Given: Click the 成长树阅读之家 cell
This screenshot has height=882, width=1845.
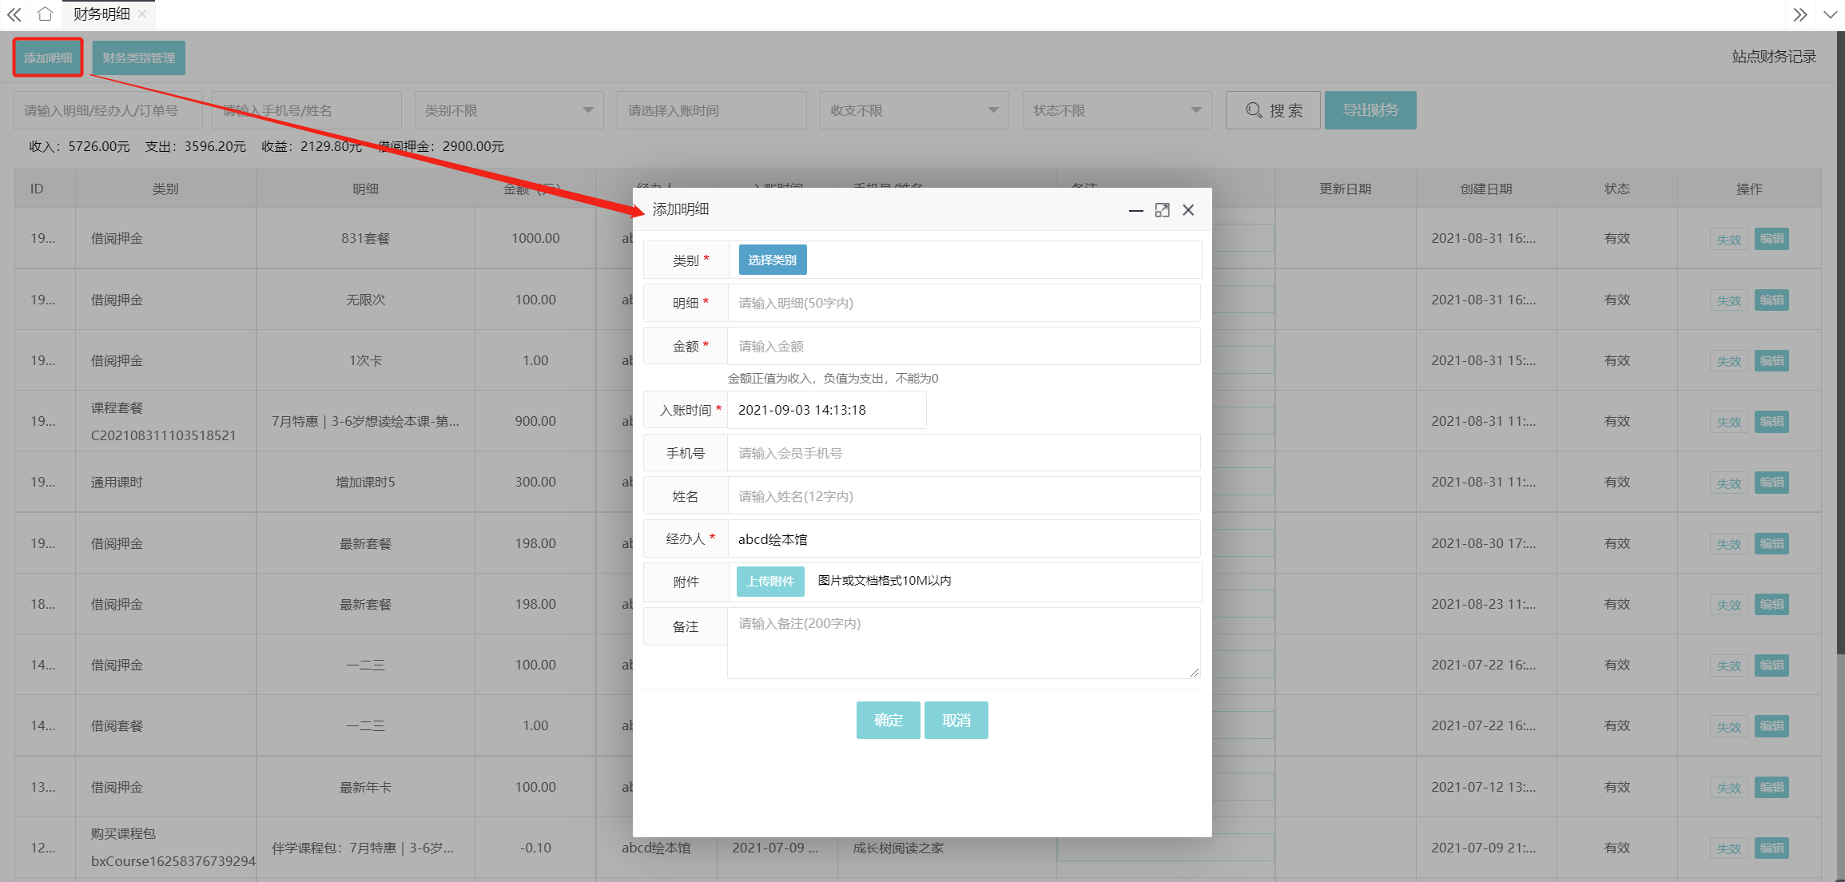Looking at the screenshot, I should click(x=948, y=848).
